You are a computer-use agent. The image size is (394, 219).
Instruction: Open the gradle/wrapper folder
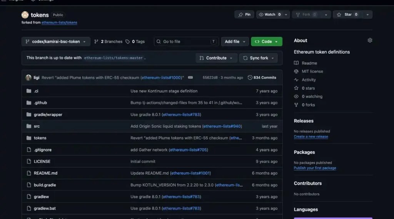tap(48, 114)
